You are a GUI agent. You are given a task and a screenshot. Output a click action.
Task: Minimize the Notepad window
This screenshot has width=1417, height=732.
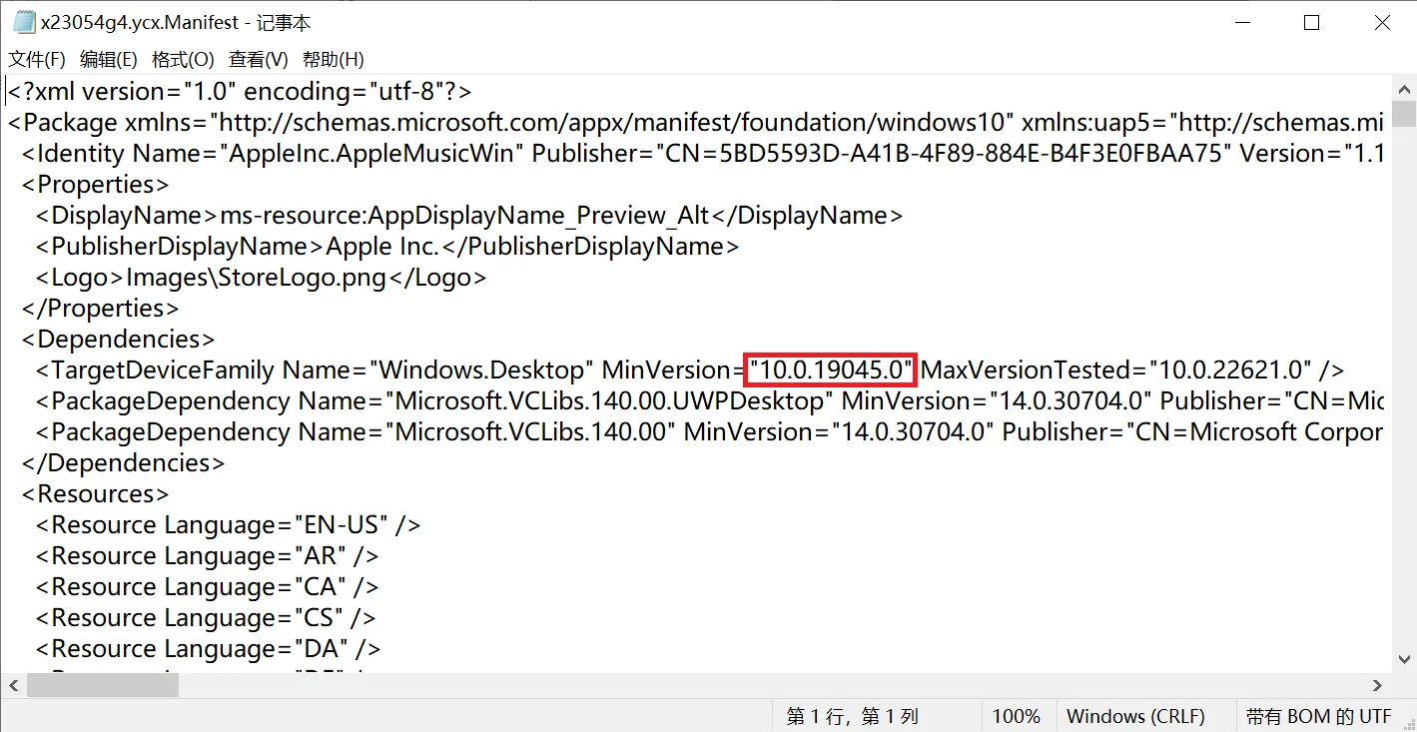pos(1241,23)
